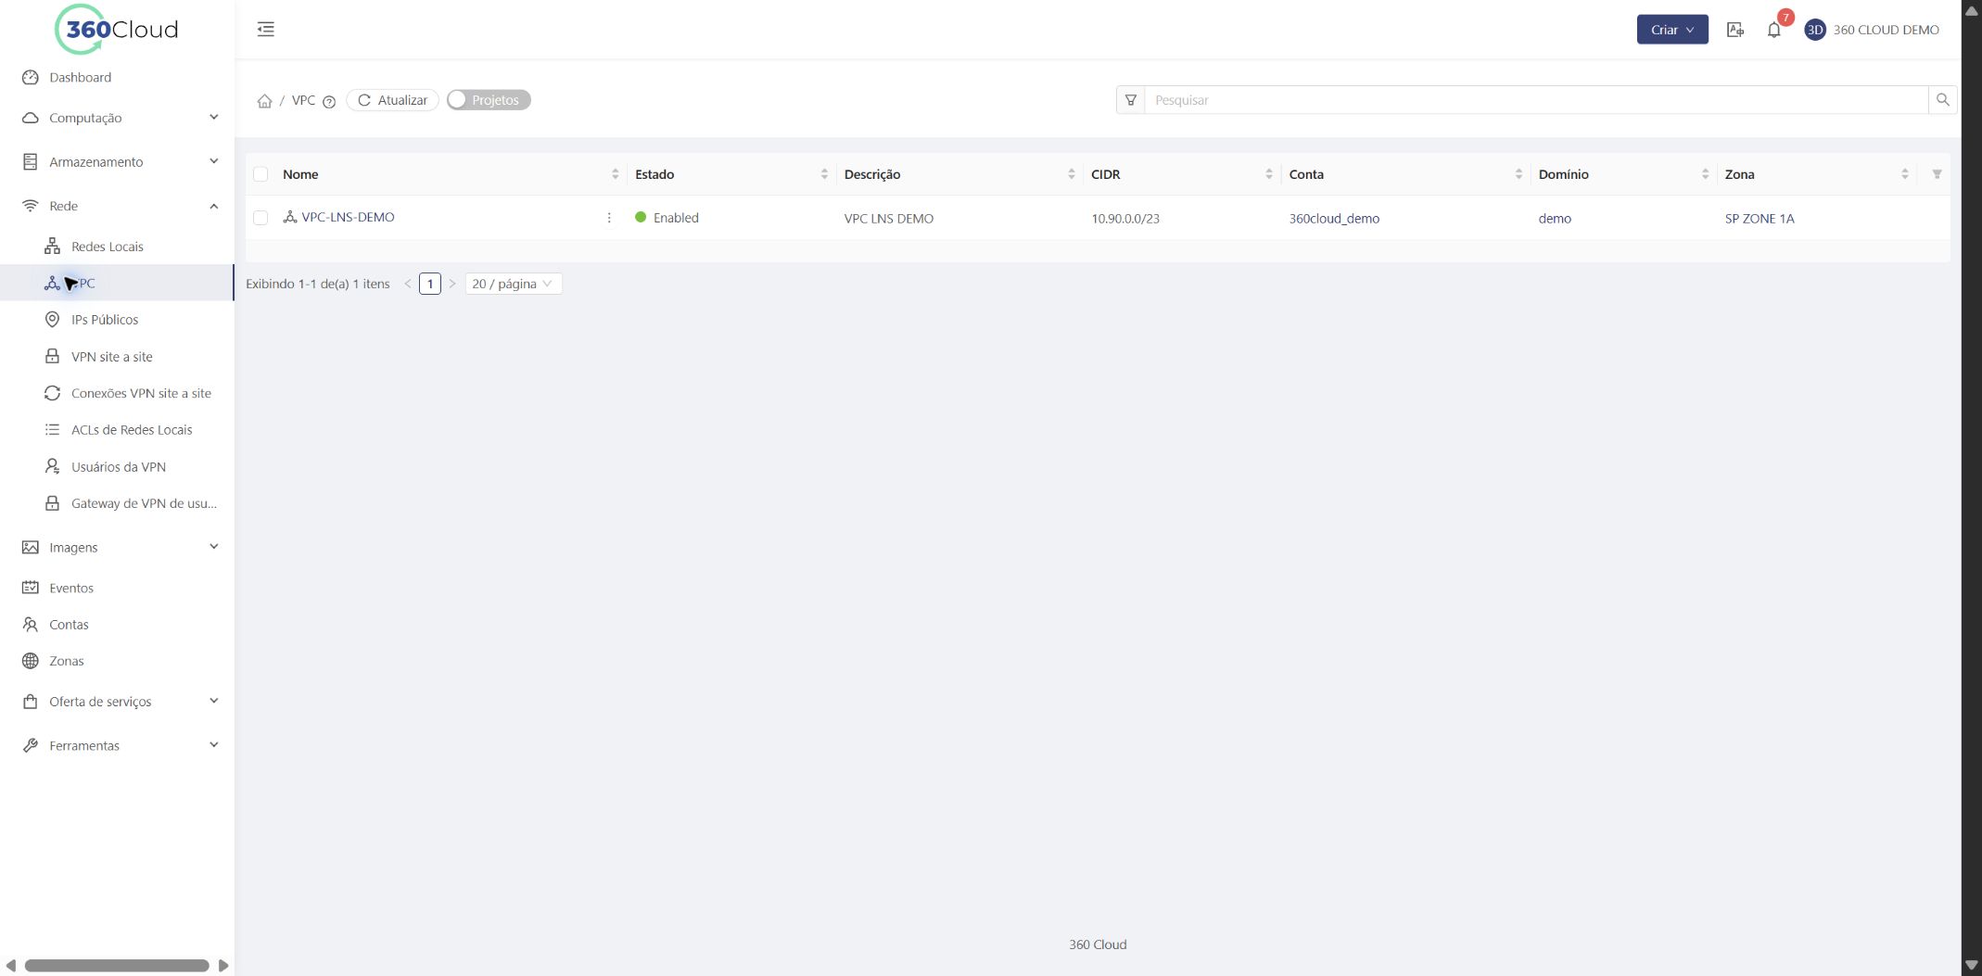The image size is (1982, 976).
Task: Sort by CIDR column arrows
Action: pos(1268,174)
